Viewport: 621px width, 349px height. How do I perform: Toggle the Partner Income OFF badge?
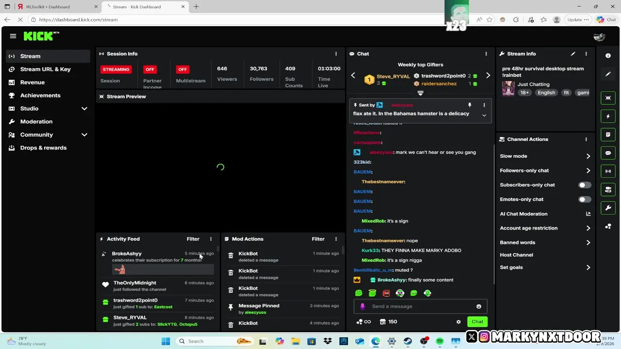(x=150, y=69)
